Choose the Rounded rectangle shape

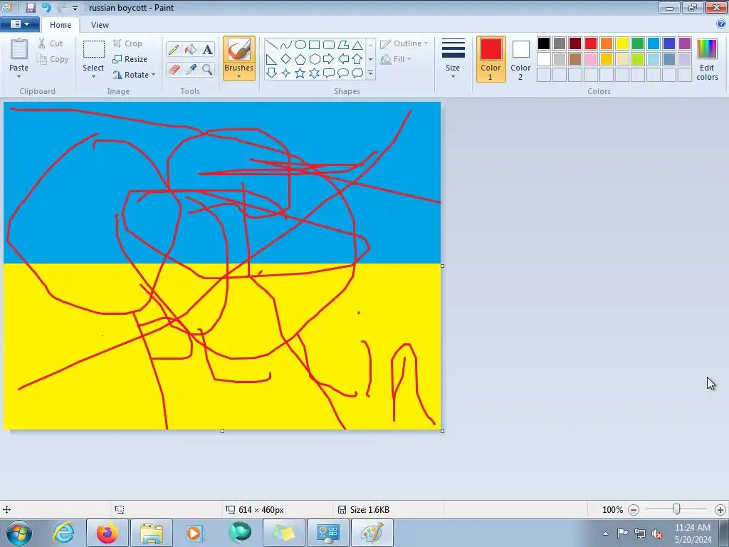click(329, 45)
